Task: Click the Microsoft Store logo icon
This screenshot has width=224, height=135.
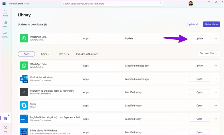Action: [x=4, y=4]
